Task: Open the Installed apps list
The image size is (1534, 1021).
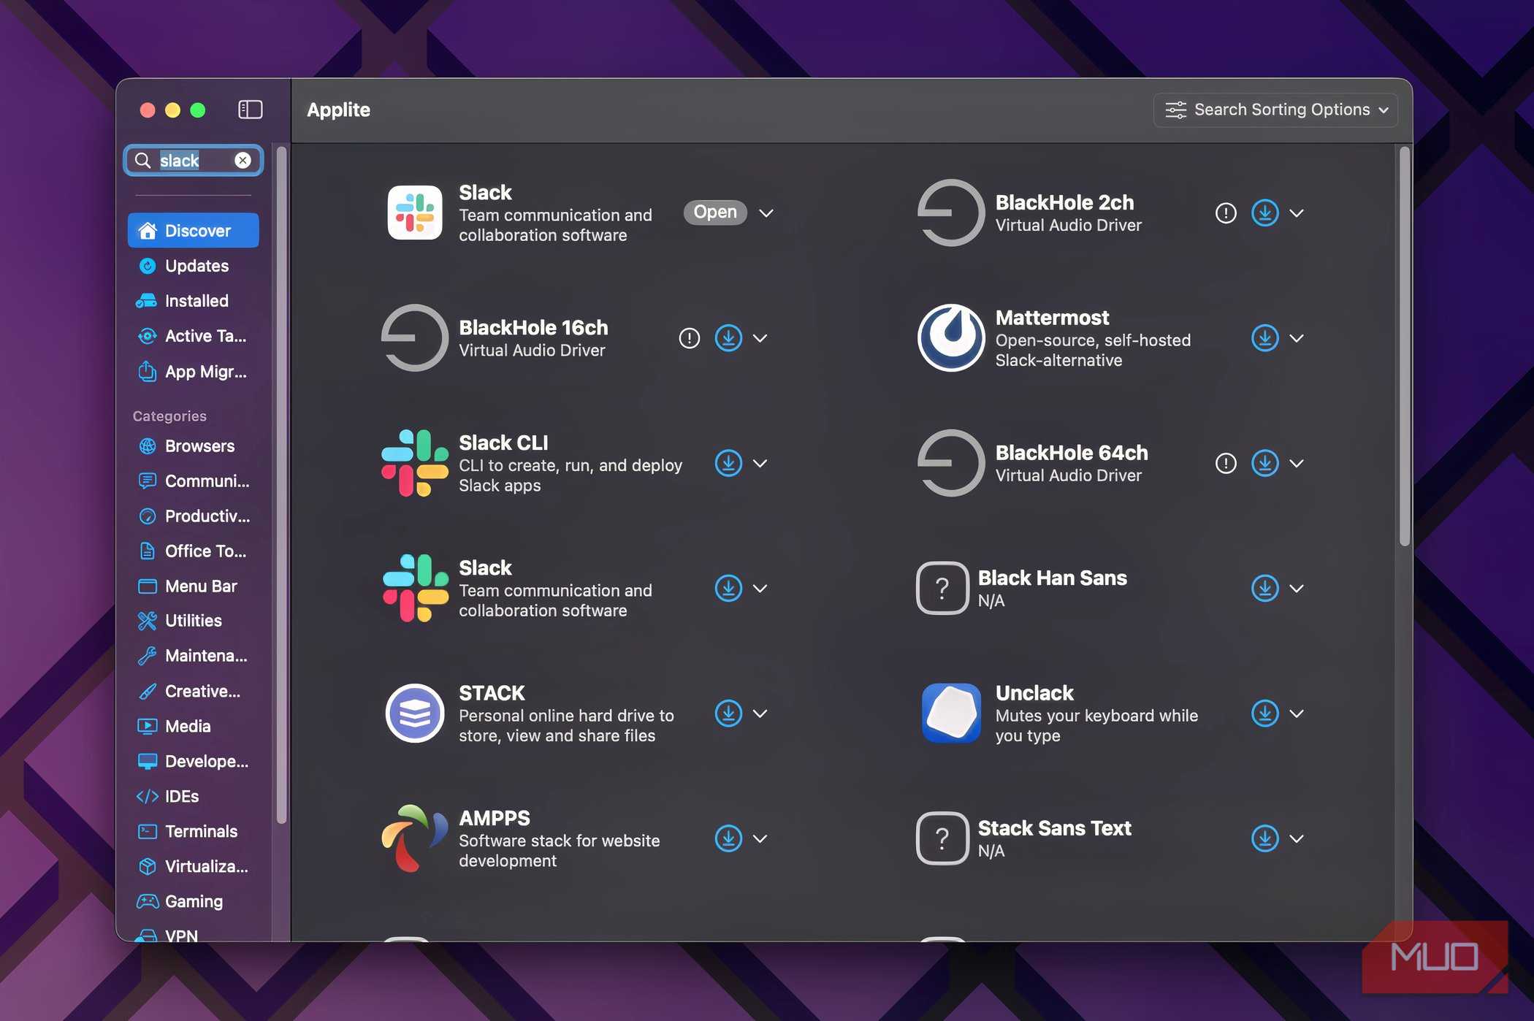Action: [x=194, y=301]
